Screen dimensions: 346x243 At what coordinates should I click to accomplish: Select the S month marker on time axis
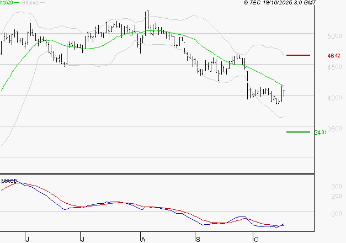197,239
